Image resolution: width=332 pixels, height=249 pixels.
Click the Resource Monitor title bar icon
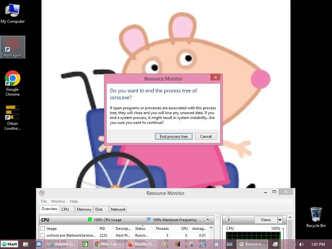[x=42, y=193]
